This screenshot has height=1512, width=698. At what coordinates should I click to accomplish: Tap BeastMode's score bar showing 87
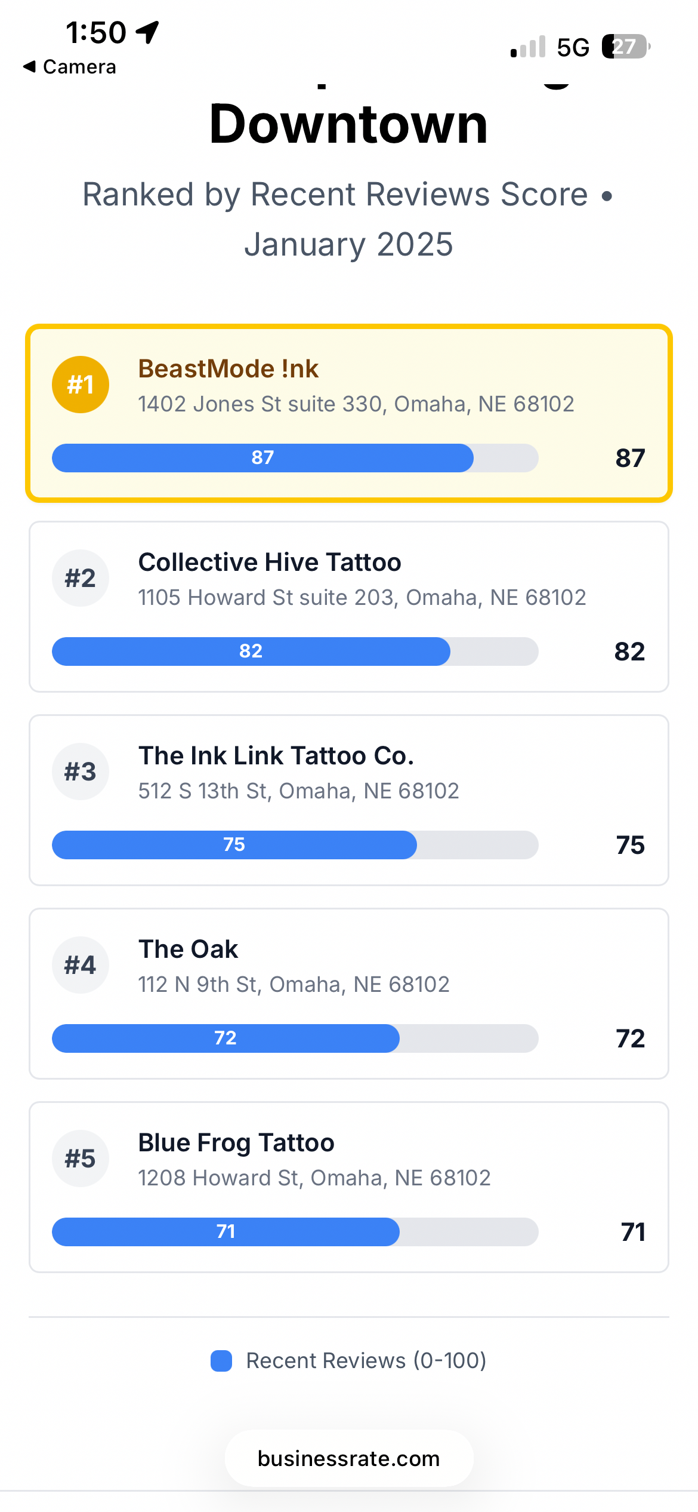(x=262, y=458)
